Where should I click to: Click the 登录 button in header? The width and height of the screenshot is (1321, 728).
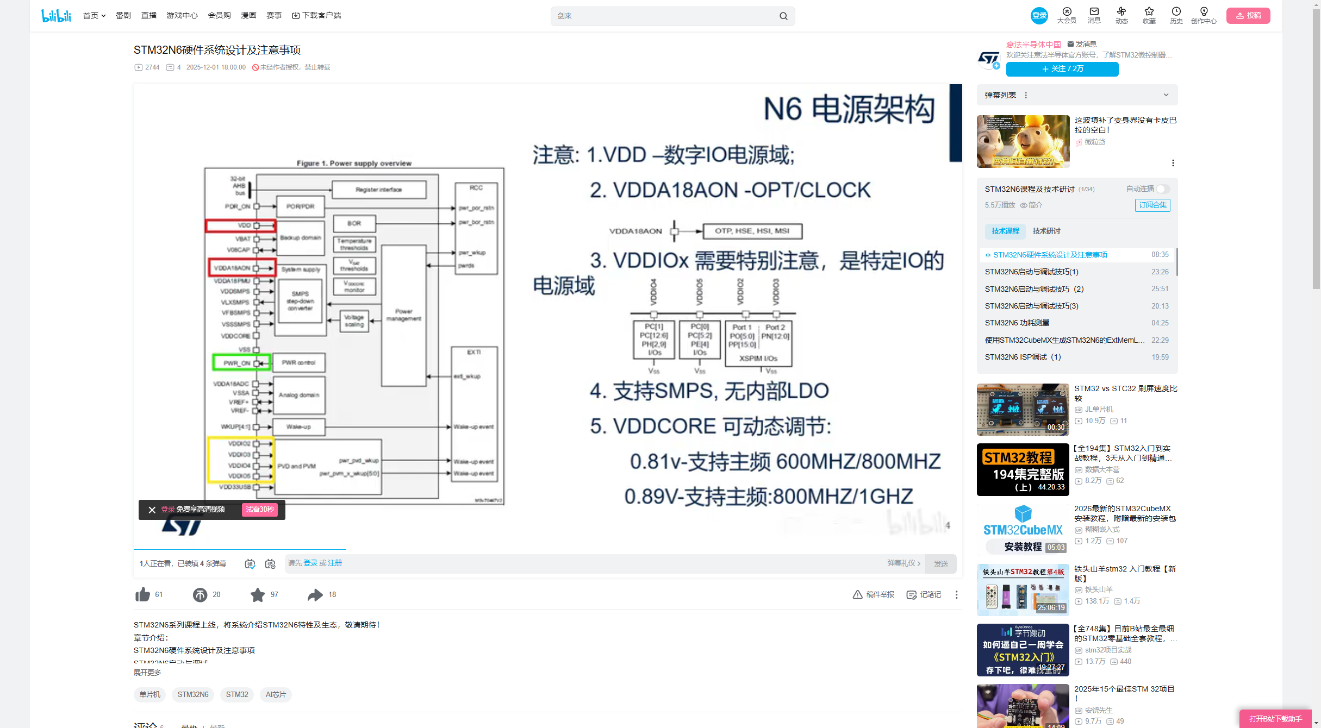click(x=1039, y=16)
